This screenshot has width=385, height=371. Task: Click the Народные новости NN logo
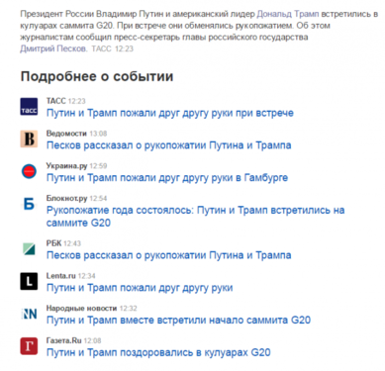pyautogui.click(x=29, y=314)
